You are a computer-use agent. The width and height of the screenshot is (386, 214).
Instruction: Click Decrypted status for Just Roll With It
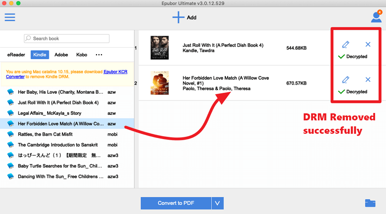click(353, 56)
